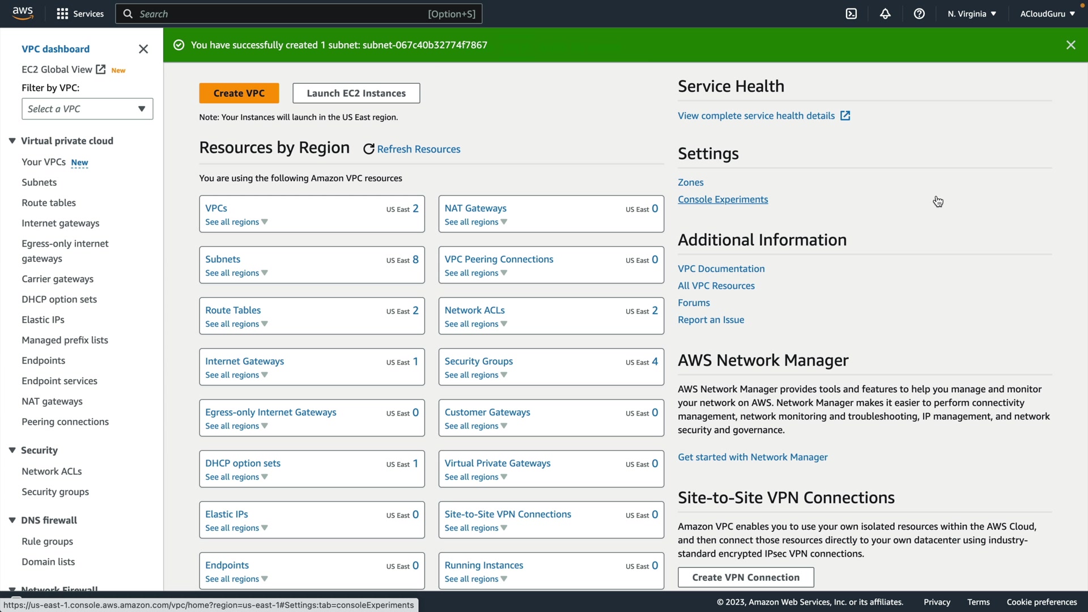
Task: Open the notifications bell
Action: click(885, 14)
